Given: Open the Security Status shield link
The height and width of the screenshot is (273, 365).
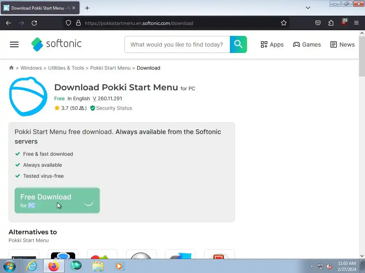Looking at the screenshot, I should click(x=111, y=108).
